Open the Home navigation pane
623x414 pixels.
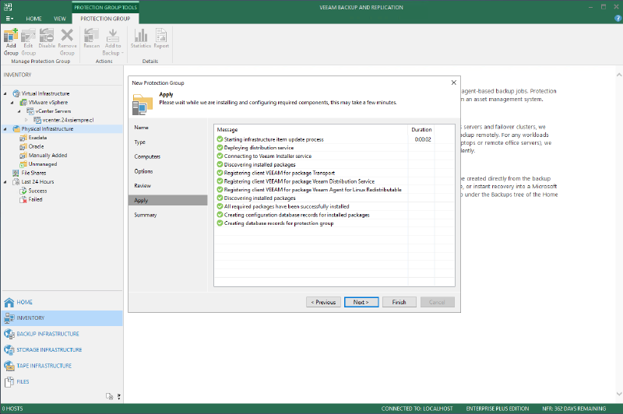pos(62,302)
